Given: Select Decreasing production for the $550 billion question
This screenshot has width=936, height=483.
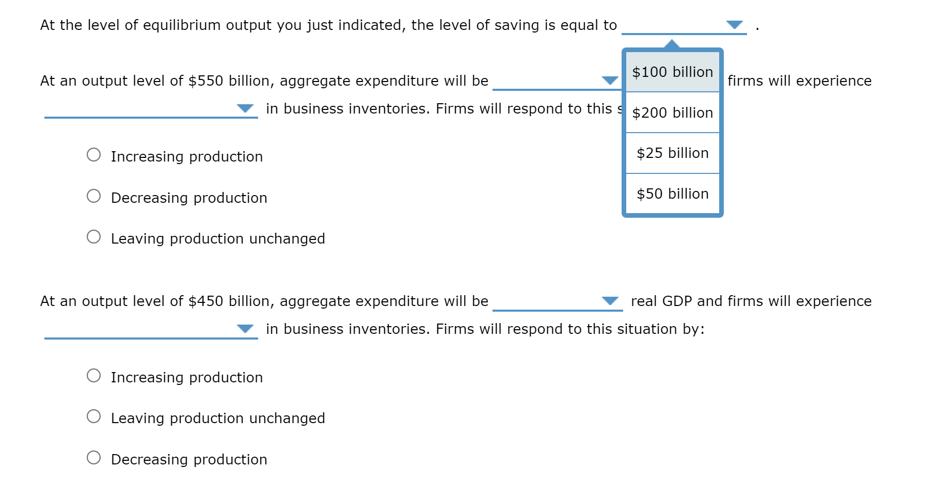Looking at the screenshot, I should pyautogui.click(x=94, y=195).
